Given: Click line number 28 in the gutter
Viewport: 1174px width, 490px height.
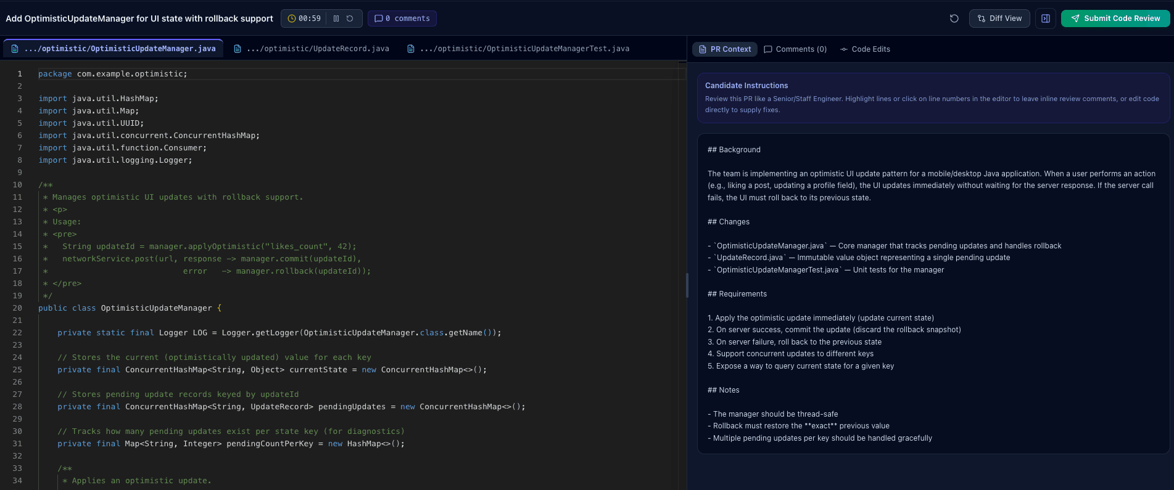Looking at the screenshot, I should tap(17, 407).
